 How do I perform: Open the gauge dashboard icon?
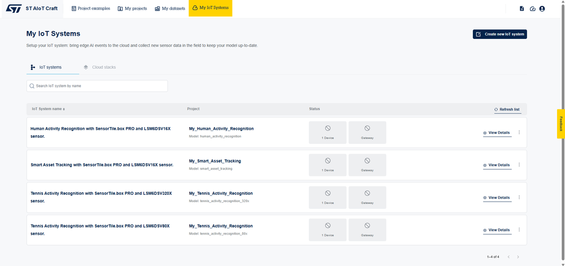pos(533,8)
